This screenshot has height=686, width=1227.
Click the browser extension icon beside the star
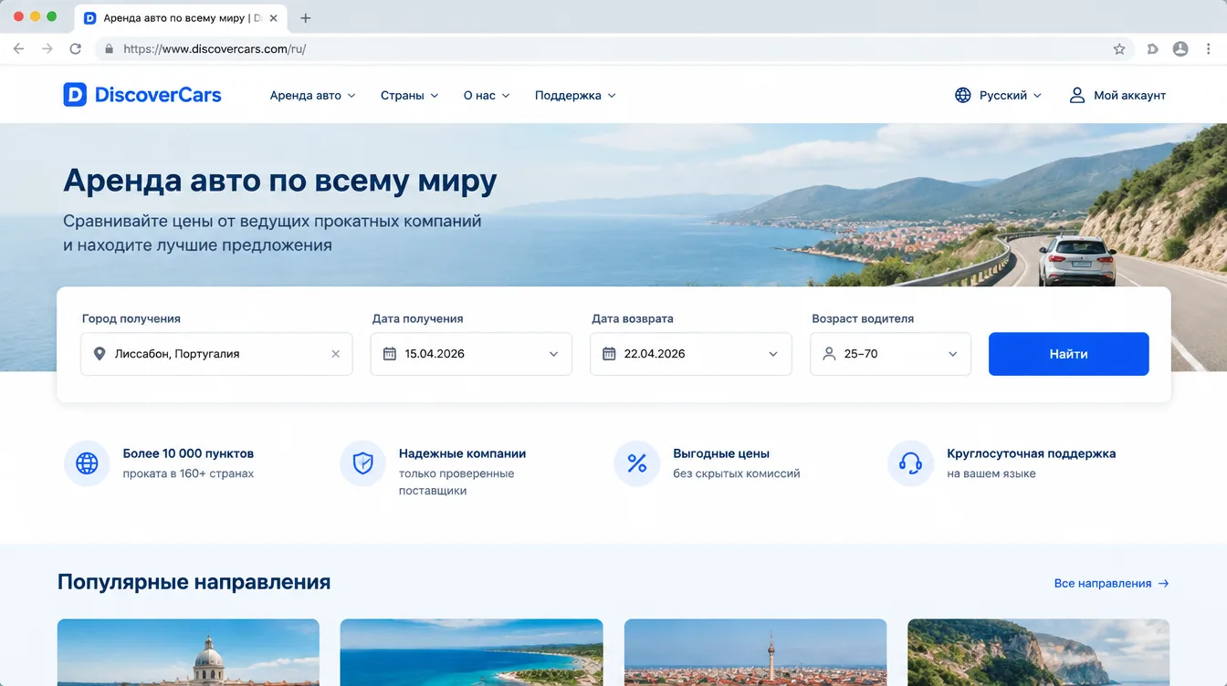(x=1152, y=49)
